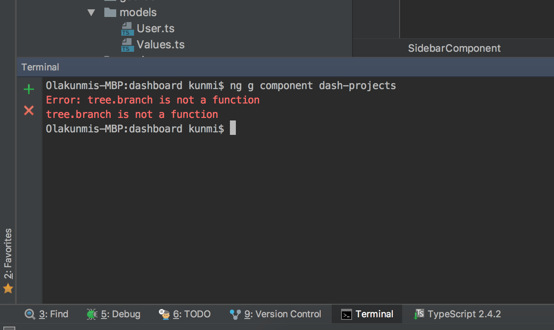Open the TypeScript 2.4.2 status widget
Screen dimensions: 554x330
point(457,314)
